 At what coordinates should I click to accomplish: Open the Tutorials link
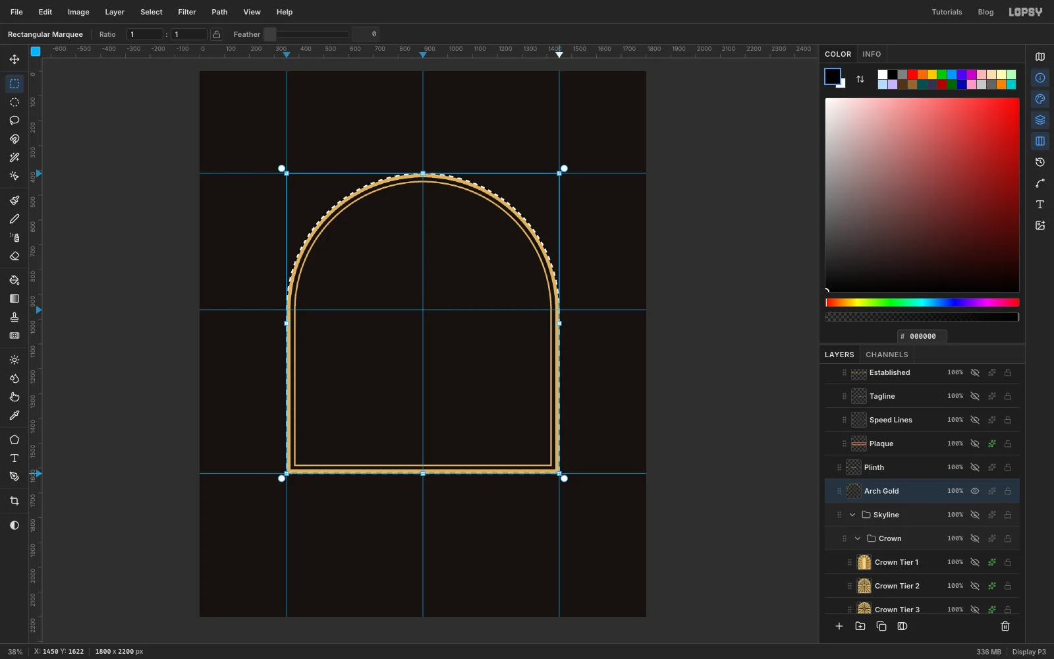coord(947,12)
